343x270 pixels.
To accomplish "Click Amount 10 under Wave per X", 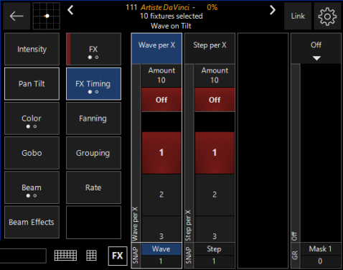I will pos(161,75).
